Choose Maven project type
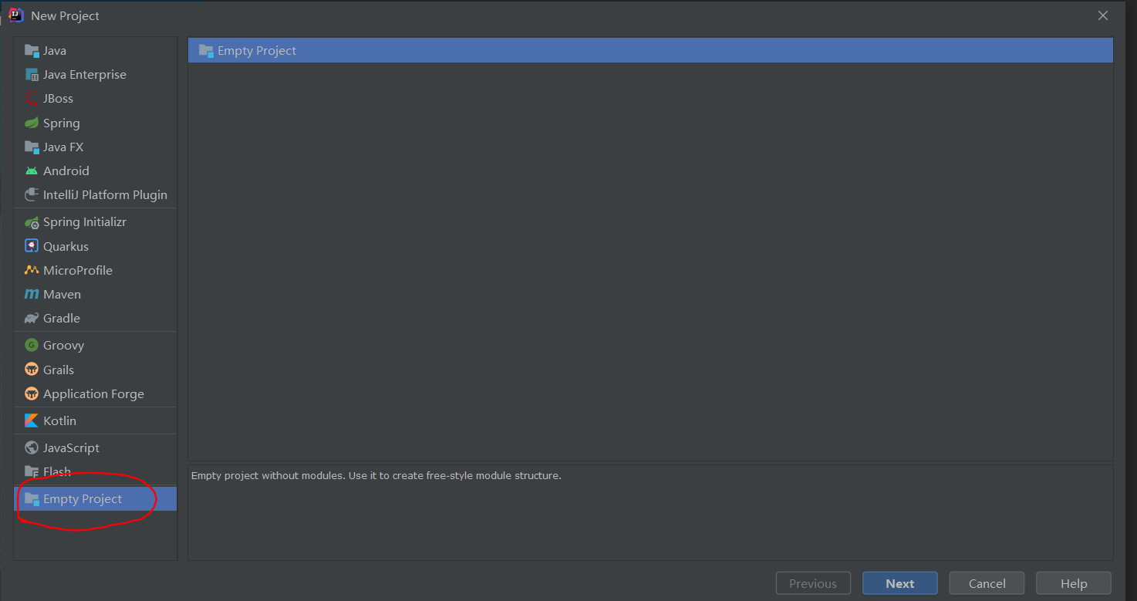Image resolution: width=1137 pixels, height=601 pixels. (x=95, y=295)
